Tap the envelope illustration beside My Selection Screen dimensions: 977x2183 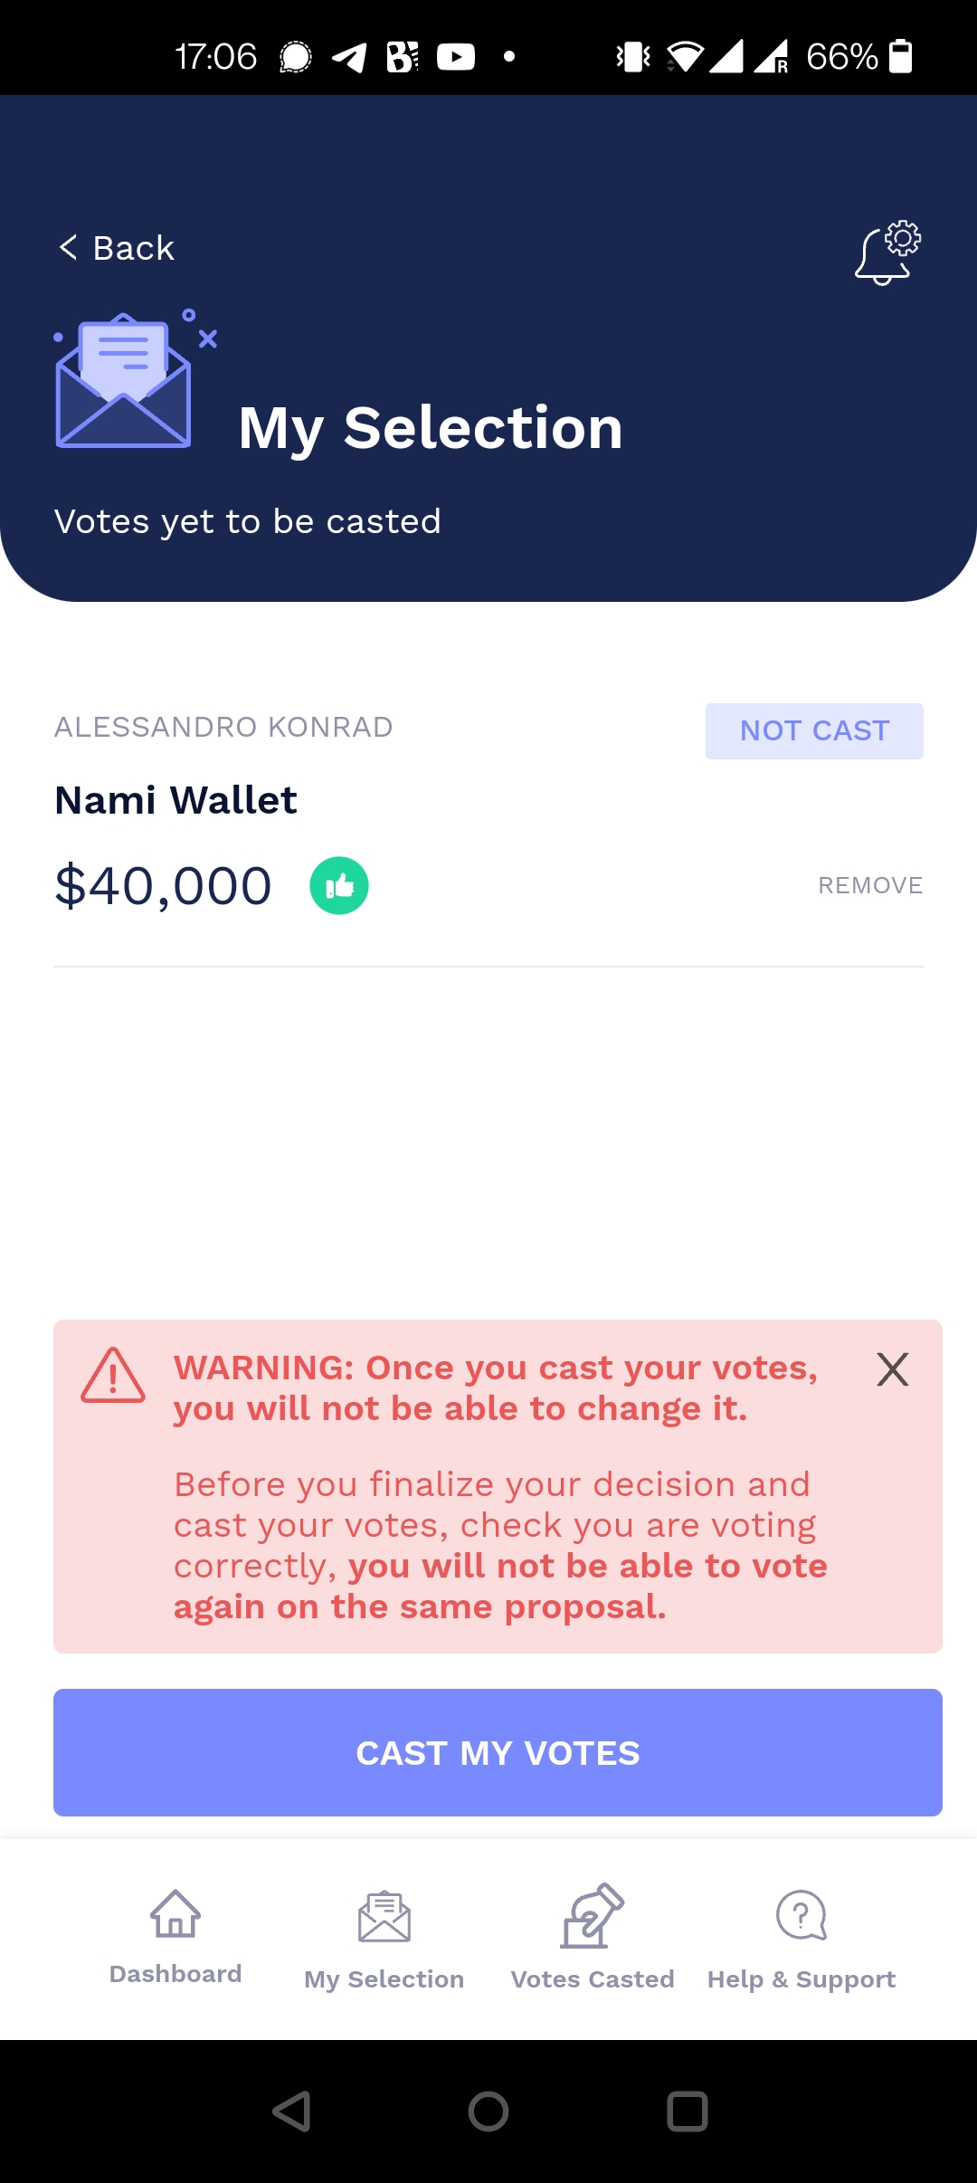(127, 382)
